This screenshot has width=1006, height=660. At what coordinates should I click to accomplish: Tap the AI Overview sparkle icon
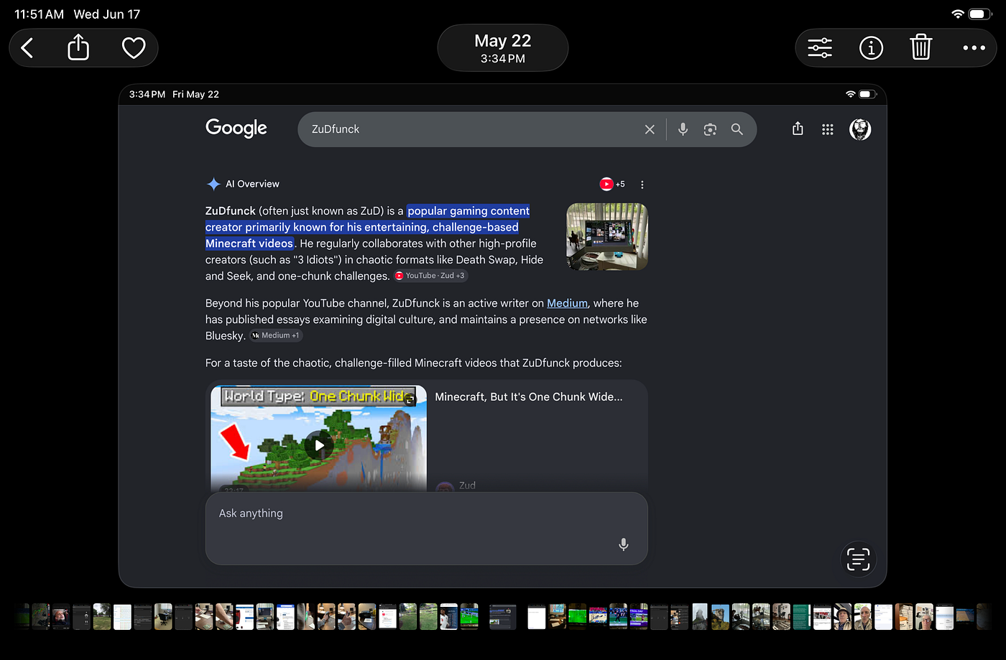point(213,184)
